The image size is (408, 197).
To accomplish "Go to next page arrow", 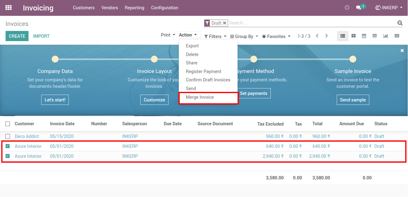I will (327, 36).
